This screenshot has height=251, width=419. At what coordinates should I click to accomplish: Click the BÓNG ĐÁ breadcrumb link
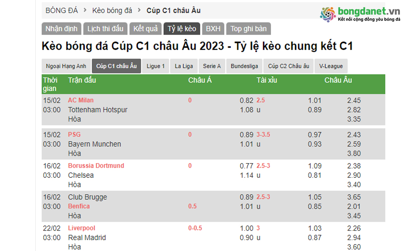pos(61,10)
